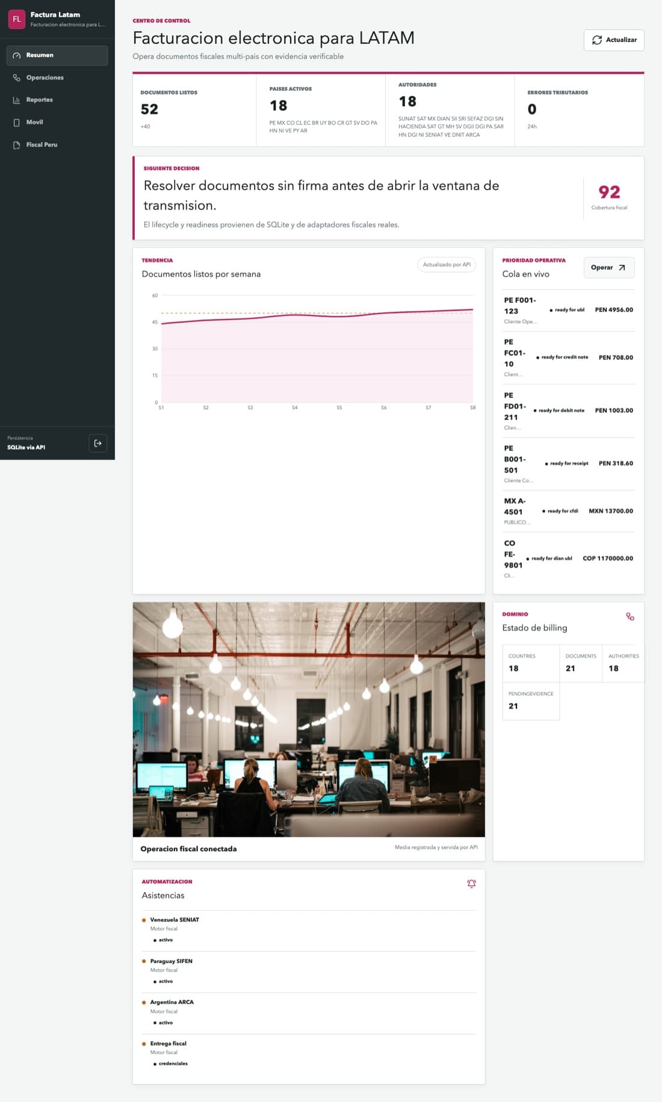This screenshot has height=1102, width=662.
Task: Select the Movil menu item
Action: coord(57,122)
